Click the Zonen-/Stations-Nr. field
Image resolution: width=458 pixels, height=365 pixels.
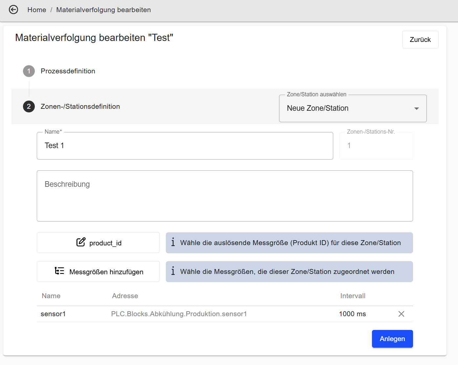[376, 146]
